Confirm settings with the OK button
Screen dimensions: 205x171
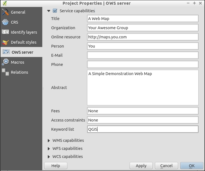point(192,166)
